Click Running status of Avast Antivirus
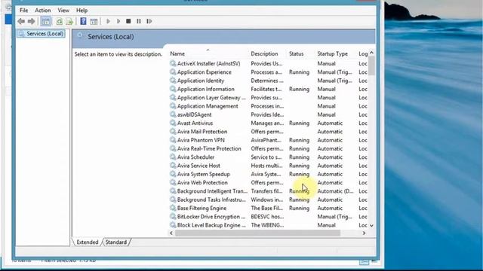Viewport: 483px width, 271px height. point(299,123)
